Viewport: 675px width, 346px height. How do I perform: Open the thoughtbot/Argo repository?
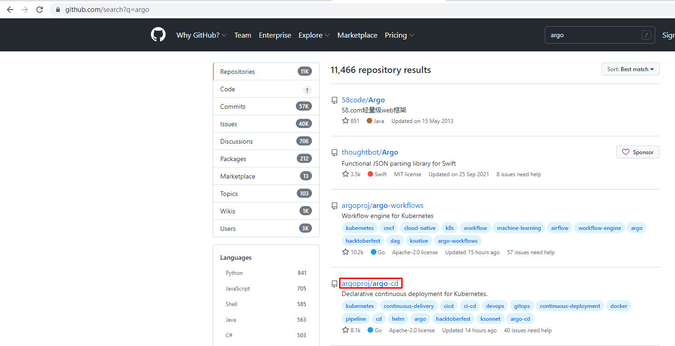[370, 152]
